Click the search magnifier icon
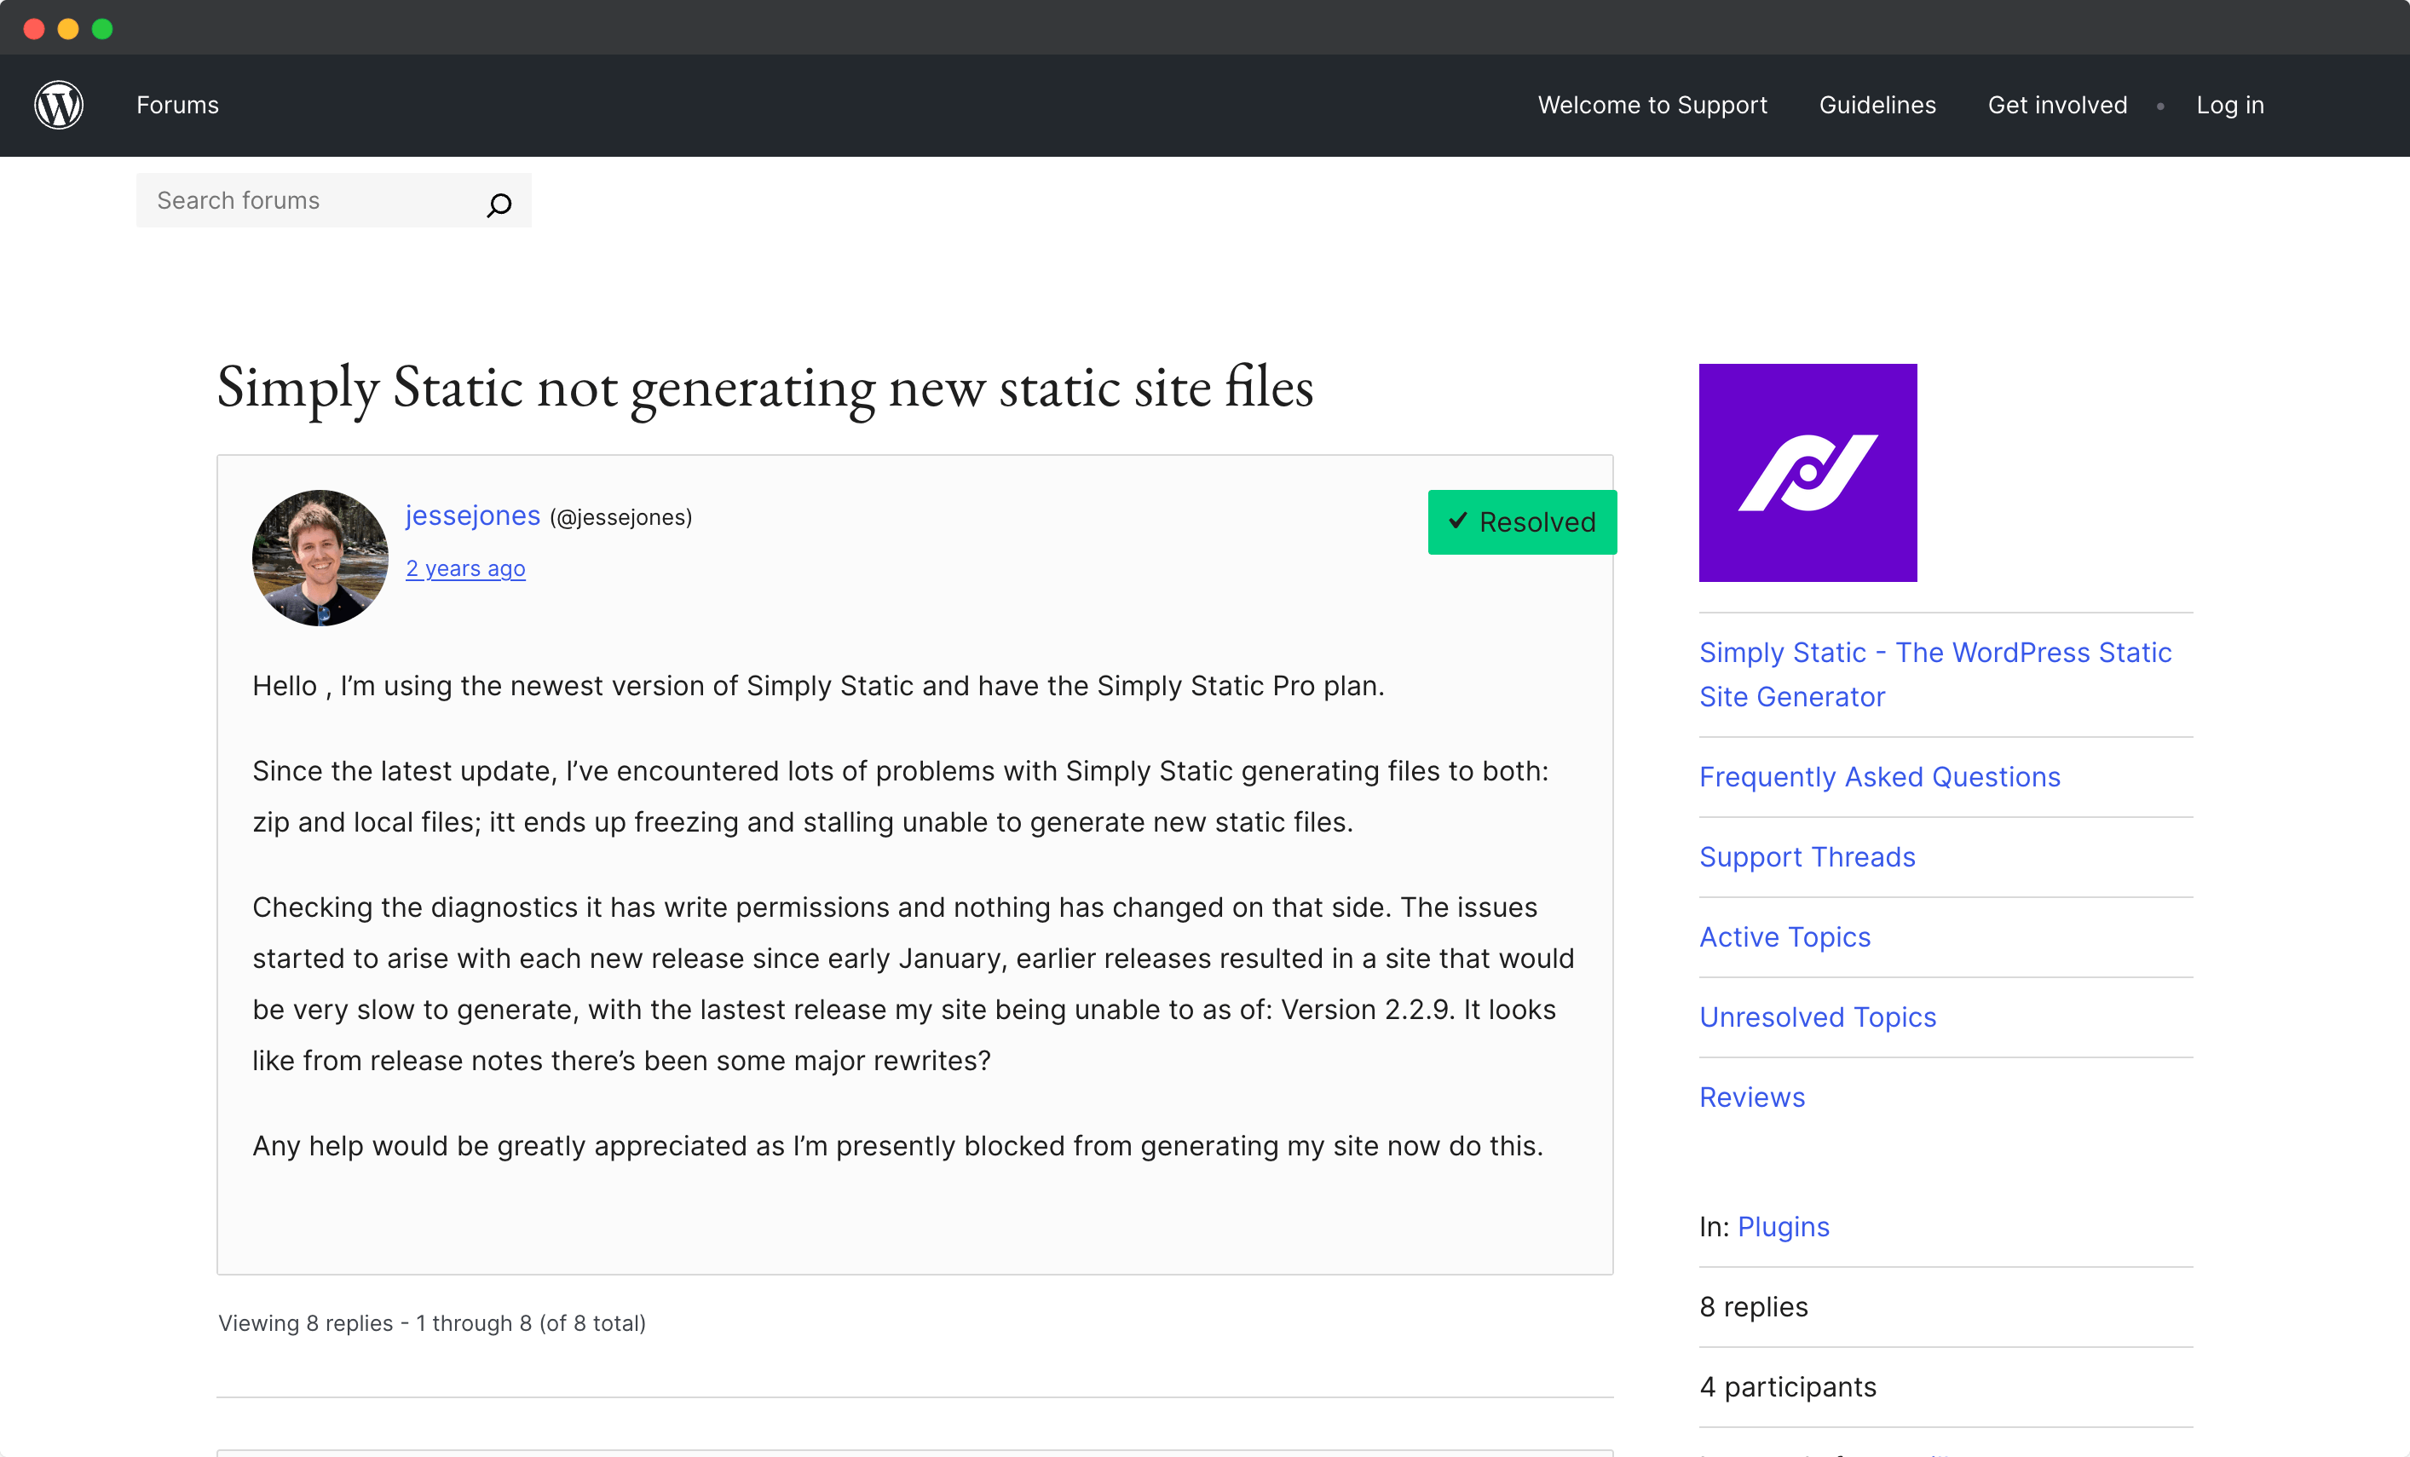The height and width of the screenshot is (1457, 2410). (x=499, y=204)
